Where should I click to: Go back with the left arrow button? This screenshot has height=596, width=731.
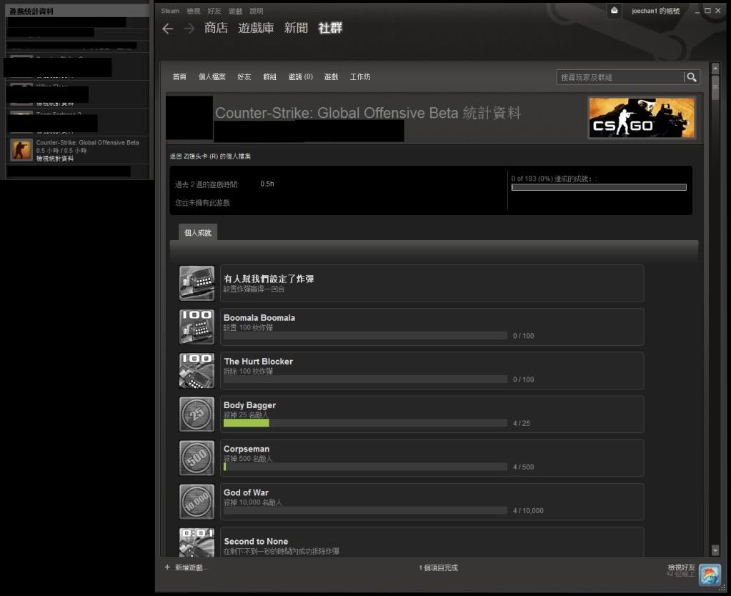168,29
